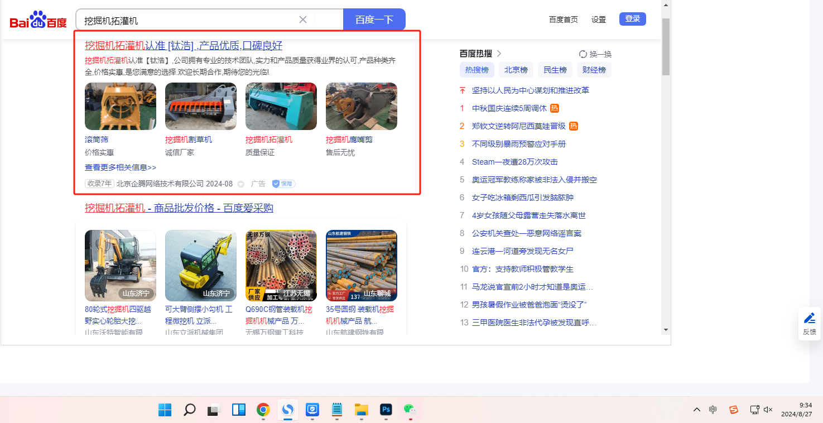Open the 挖掘机鹰嘴剪 product photo
This screenshot has height=423, width=823.
(x=362, y=106)
